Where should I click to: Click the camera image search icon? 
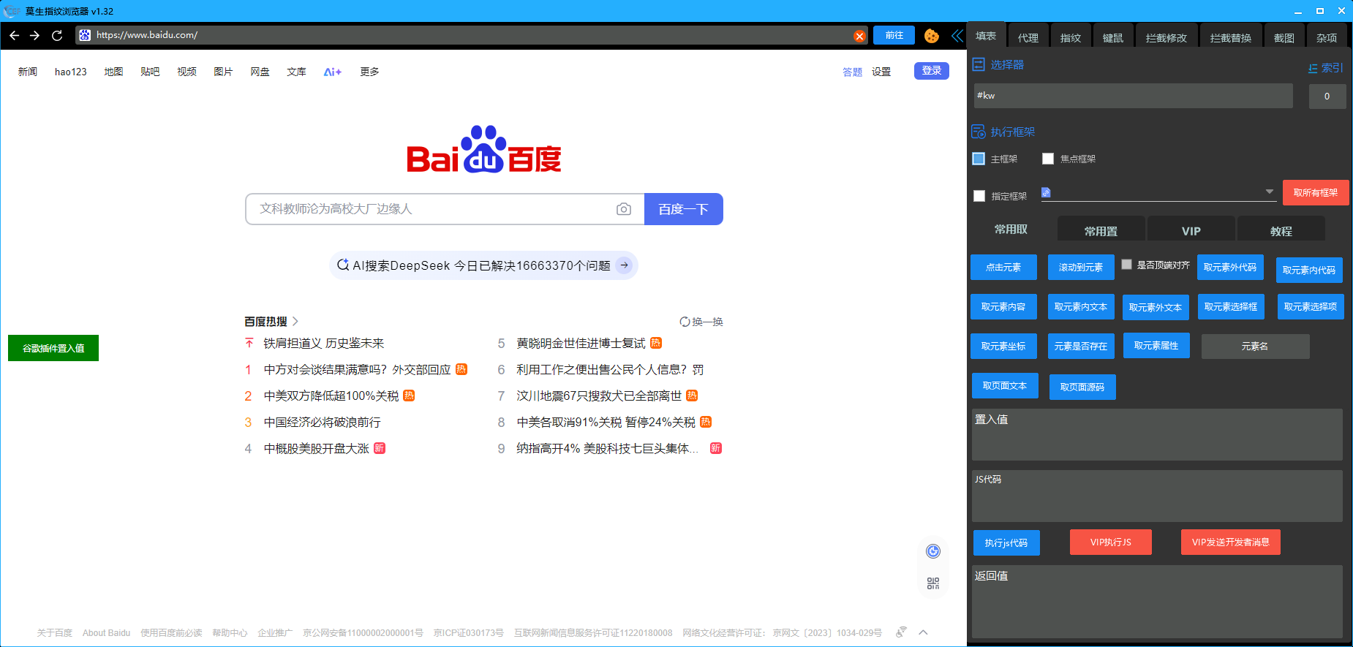623,209
